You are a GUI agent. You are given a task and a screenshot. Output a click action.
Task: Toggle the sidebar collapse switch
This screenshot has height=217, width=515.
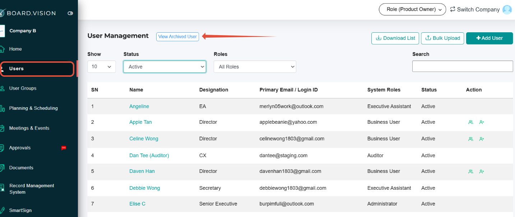[x=70, y=13]
